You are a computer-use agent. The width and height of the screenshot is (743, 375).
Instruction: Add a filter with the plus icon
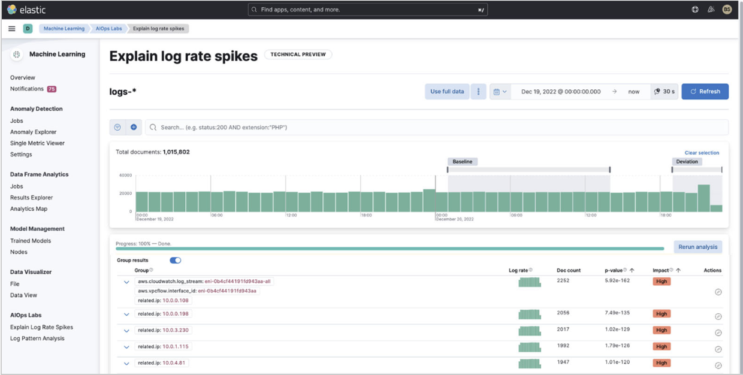132,127
